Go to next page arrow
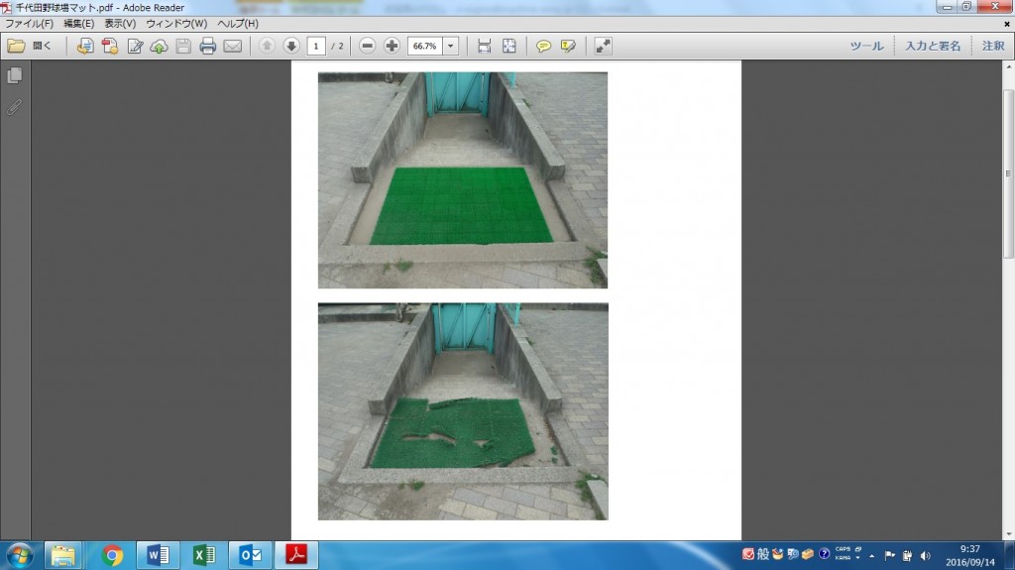 [291, 46]
